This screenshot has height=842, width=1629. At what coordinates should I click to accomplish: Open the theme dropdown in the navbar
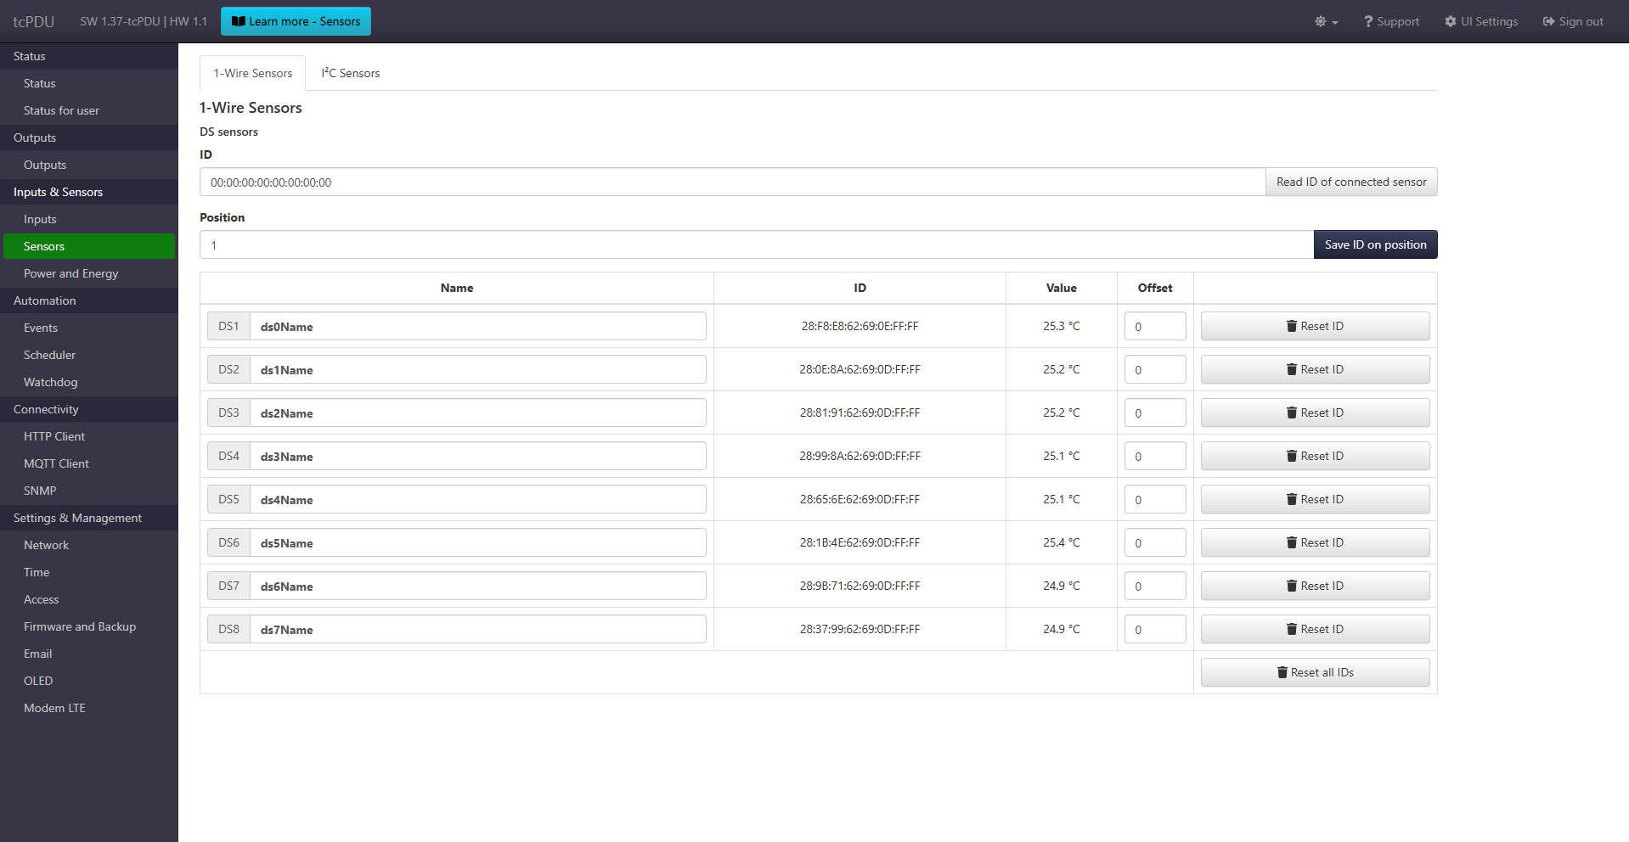click(x=1326, y=21)
